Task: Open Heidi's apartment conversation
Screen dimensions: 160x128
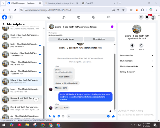Action: [x=21, y=36]
